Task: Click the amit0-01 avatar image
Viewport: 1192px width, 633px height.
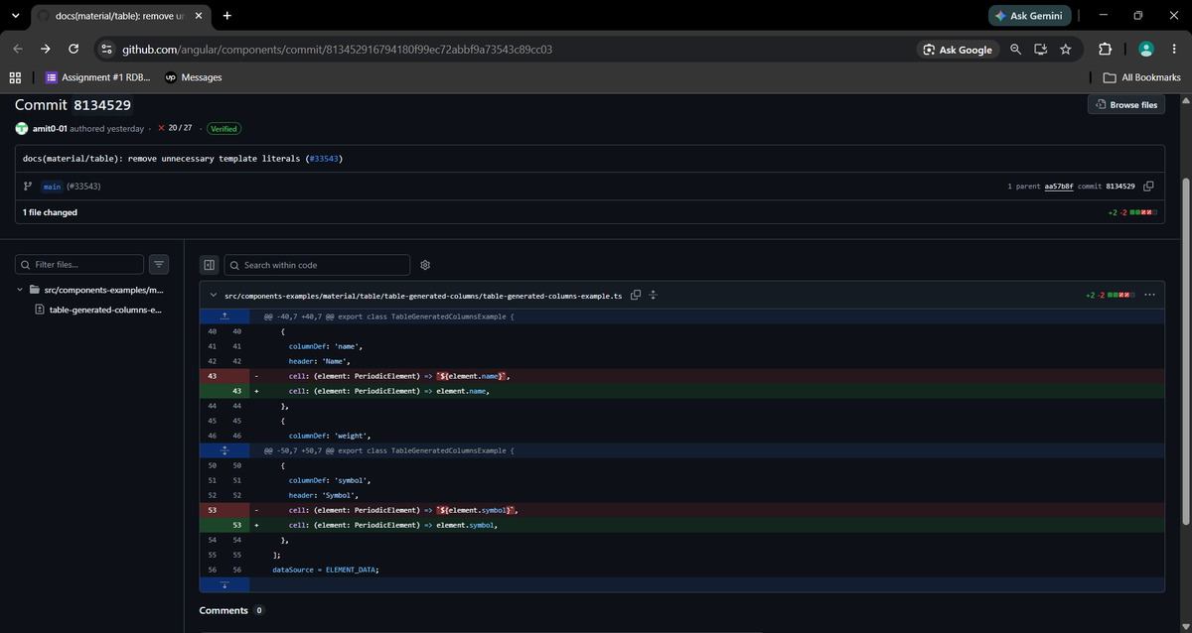Action: coord(22,128)
